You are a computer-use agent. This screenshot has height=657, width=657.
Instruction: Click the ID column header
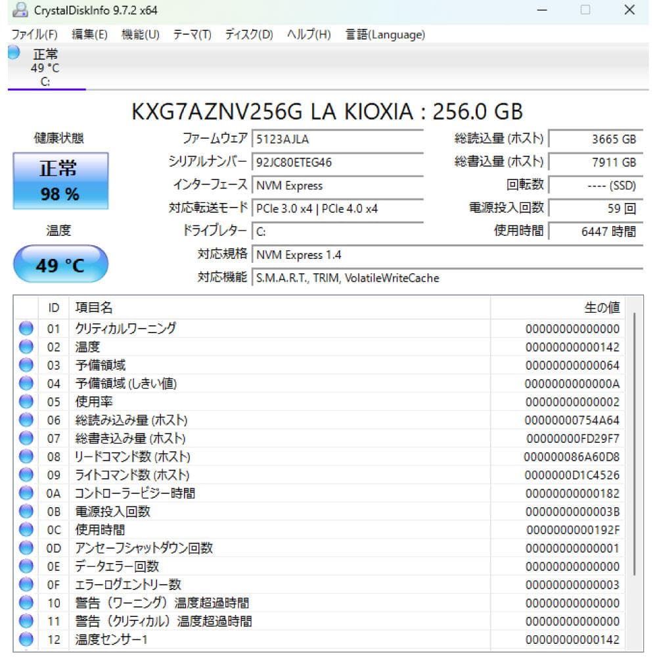click(54, 307)
